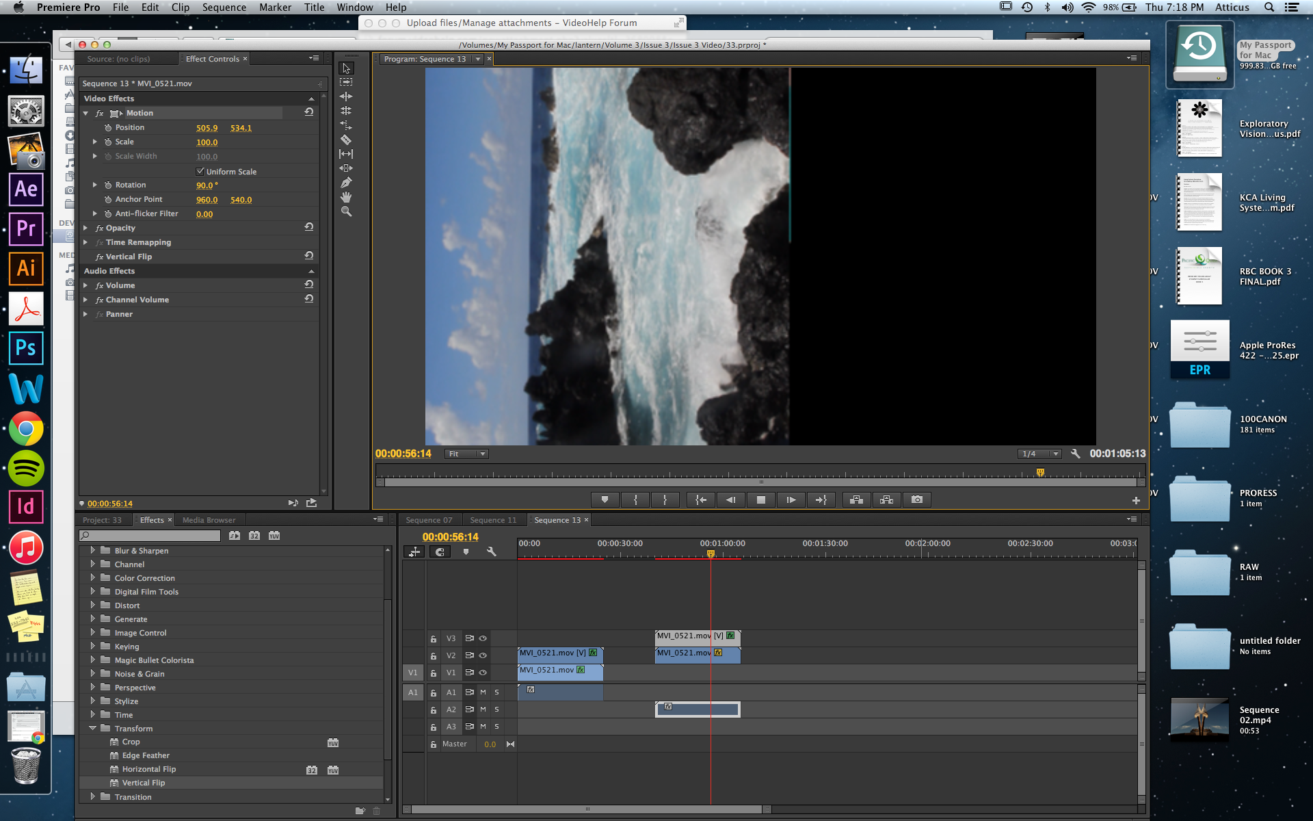This screenshot has width=1313, height=821.
Task: Stop playback with the Stop button
Action: click(760, 500)
